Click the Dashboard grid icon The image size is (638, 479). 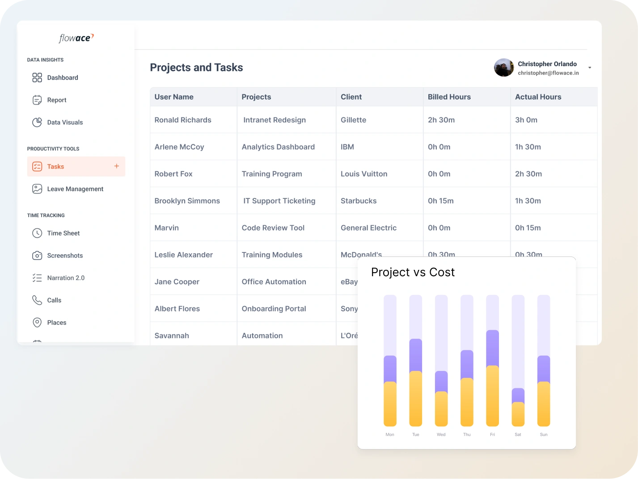point(37,78)
